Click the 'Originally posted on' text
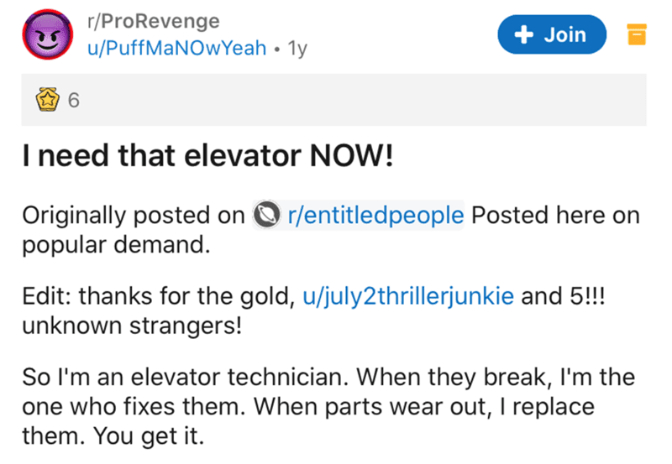This screenshot has width=672, height=464. (x=134, y=215)
